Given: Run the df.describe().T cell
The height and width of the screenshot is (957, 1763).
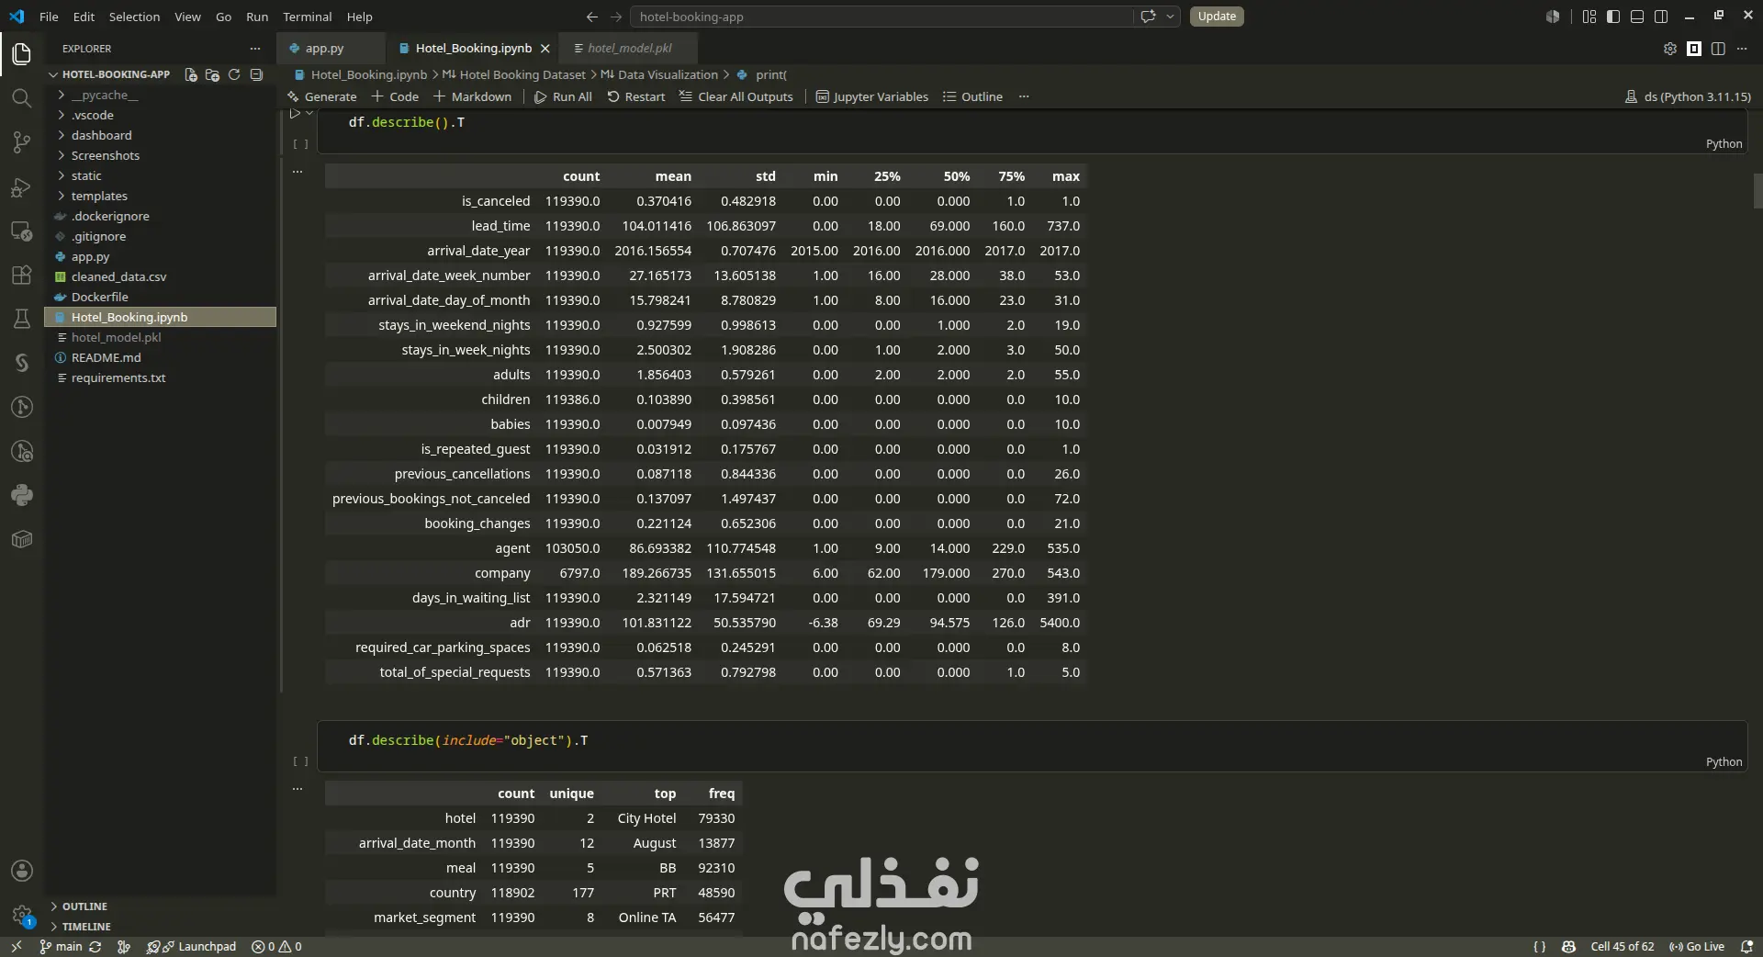Looking at the screenshot, I should [295, 114].
